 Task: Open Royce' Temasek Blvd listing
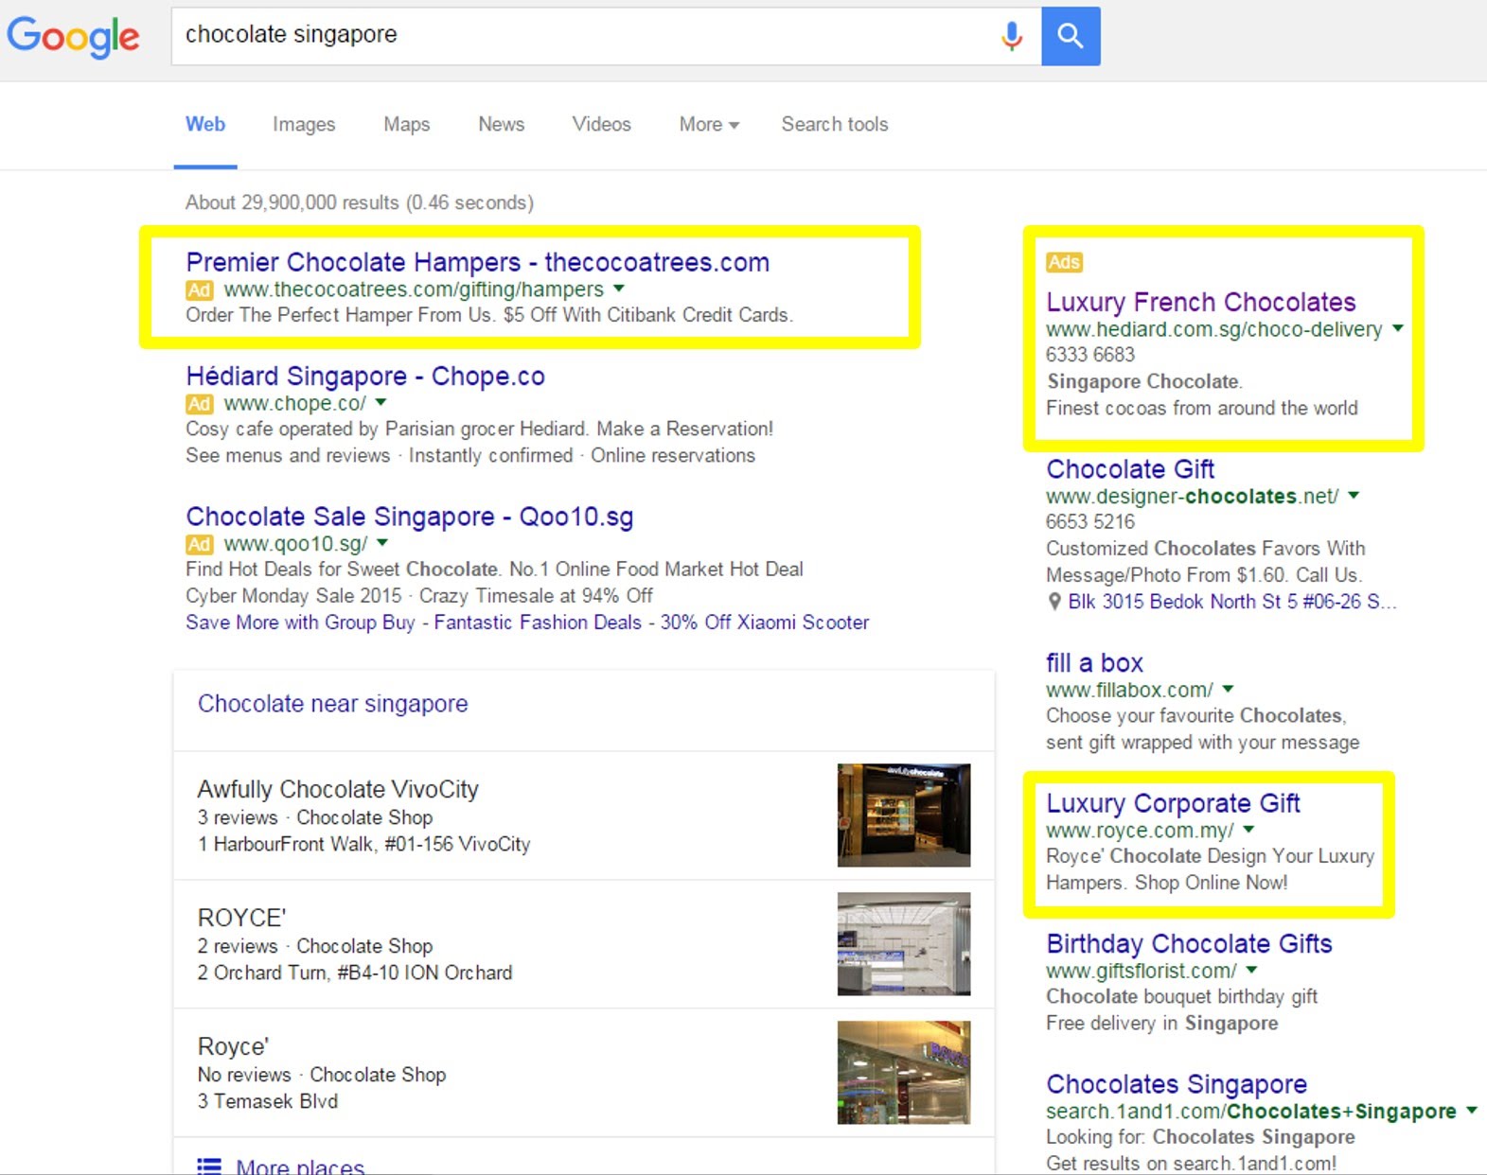[233, 1046]
